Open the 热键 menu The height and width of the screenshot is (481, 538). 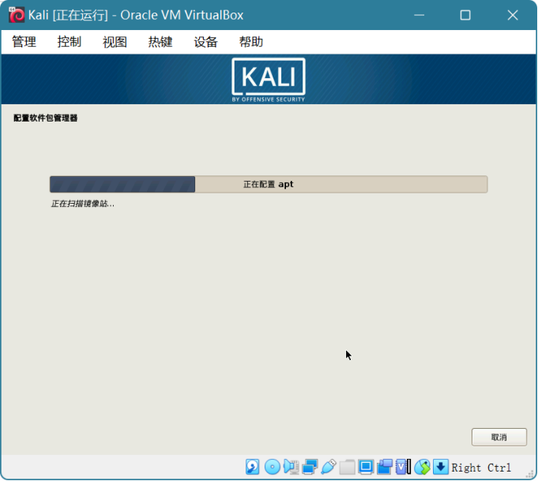click(x=160, y=42)
